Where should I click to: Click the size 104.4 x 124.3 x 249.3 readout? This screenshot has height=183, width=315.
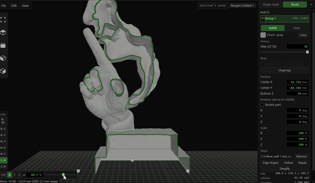[285, 173]
